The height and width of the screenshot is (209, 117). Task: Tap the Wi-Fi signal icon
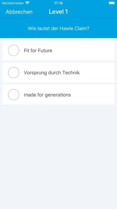27,3
